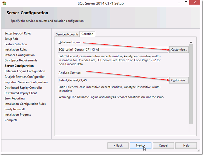This screenshot has width=203, height=155.
Task: Cancel the SQL Server setup
Action: 163,146
